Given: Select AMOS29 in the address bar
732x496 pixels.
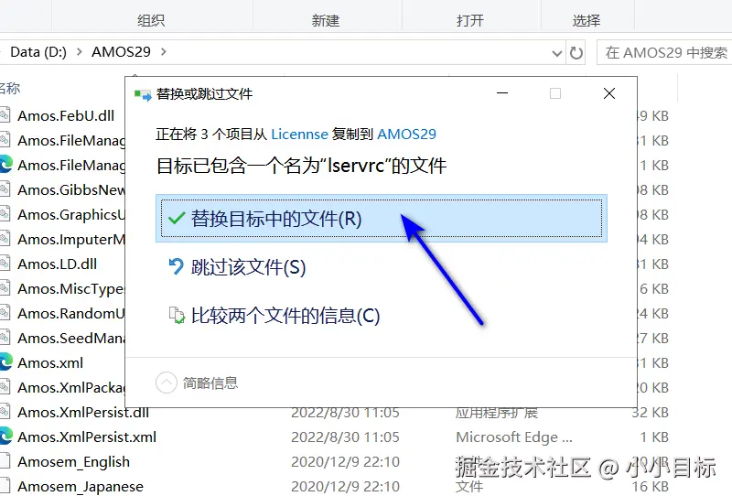Looking at the screenshot, I should coord(121,52).
